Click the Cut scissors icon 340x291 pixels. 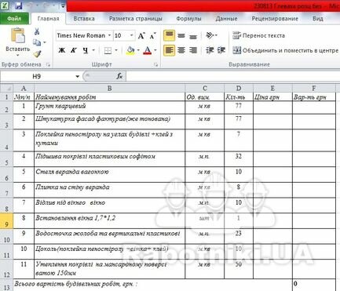[37, 32]
